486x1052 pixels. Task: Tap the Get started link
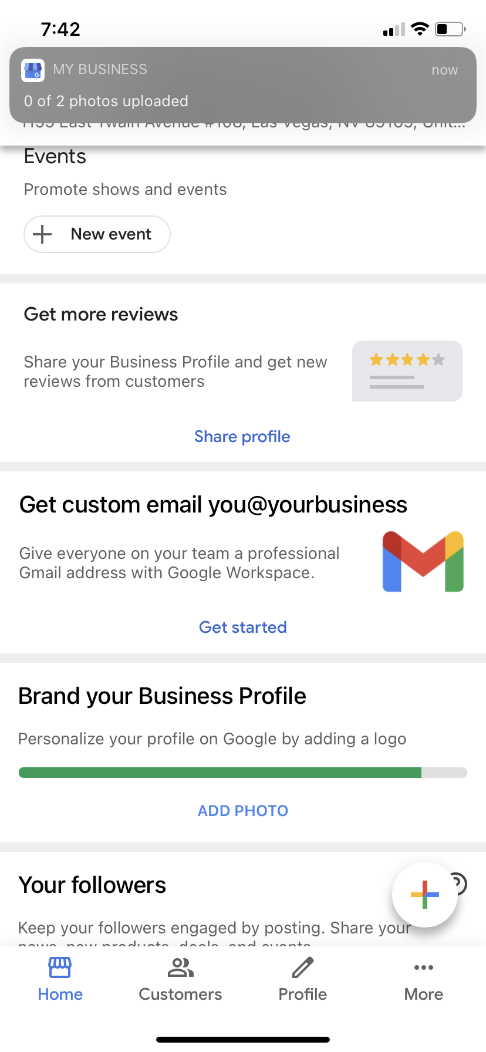(x=243, y=627)
